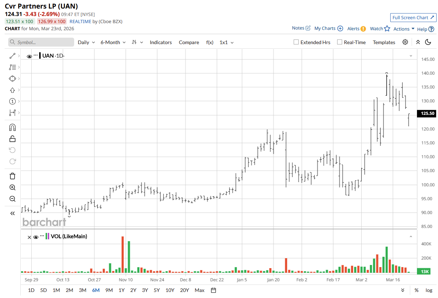This screenshot has width=438, height=298.
Task: Select the 9M time range
Action: 109,290
